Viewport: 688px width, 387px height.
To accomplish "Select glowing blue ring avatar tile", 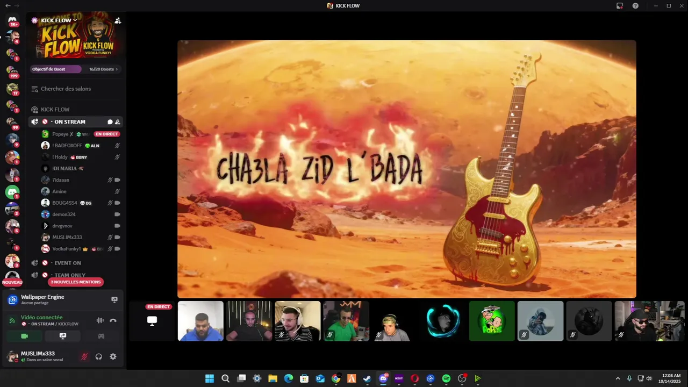I will tap(443, 321).
